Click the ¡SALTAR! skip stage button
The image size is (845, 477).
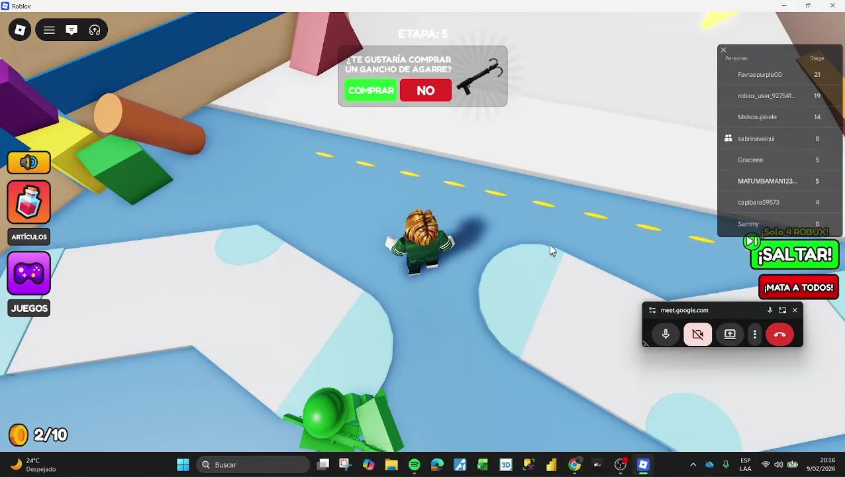[x=795, y=254]
